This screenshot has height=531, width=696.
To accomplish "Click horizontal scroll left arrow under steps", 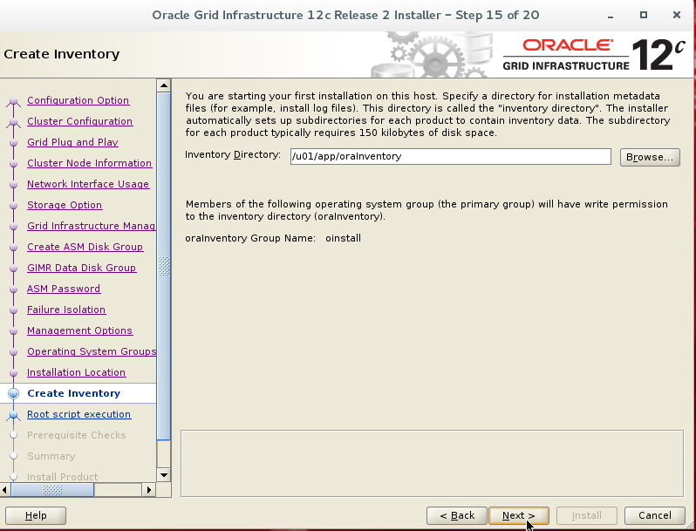I will pyautogui.click(x=5, y=490).
